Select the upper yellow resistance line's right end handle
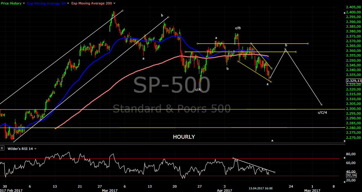The height and width of the screenshot is (192, 362). pyautogui.click(x=308, y=44)
